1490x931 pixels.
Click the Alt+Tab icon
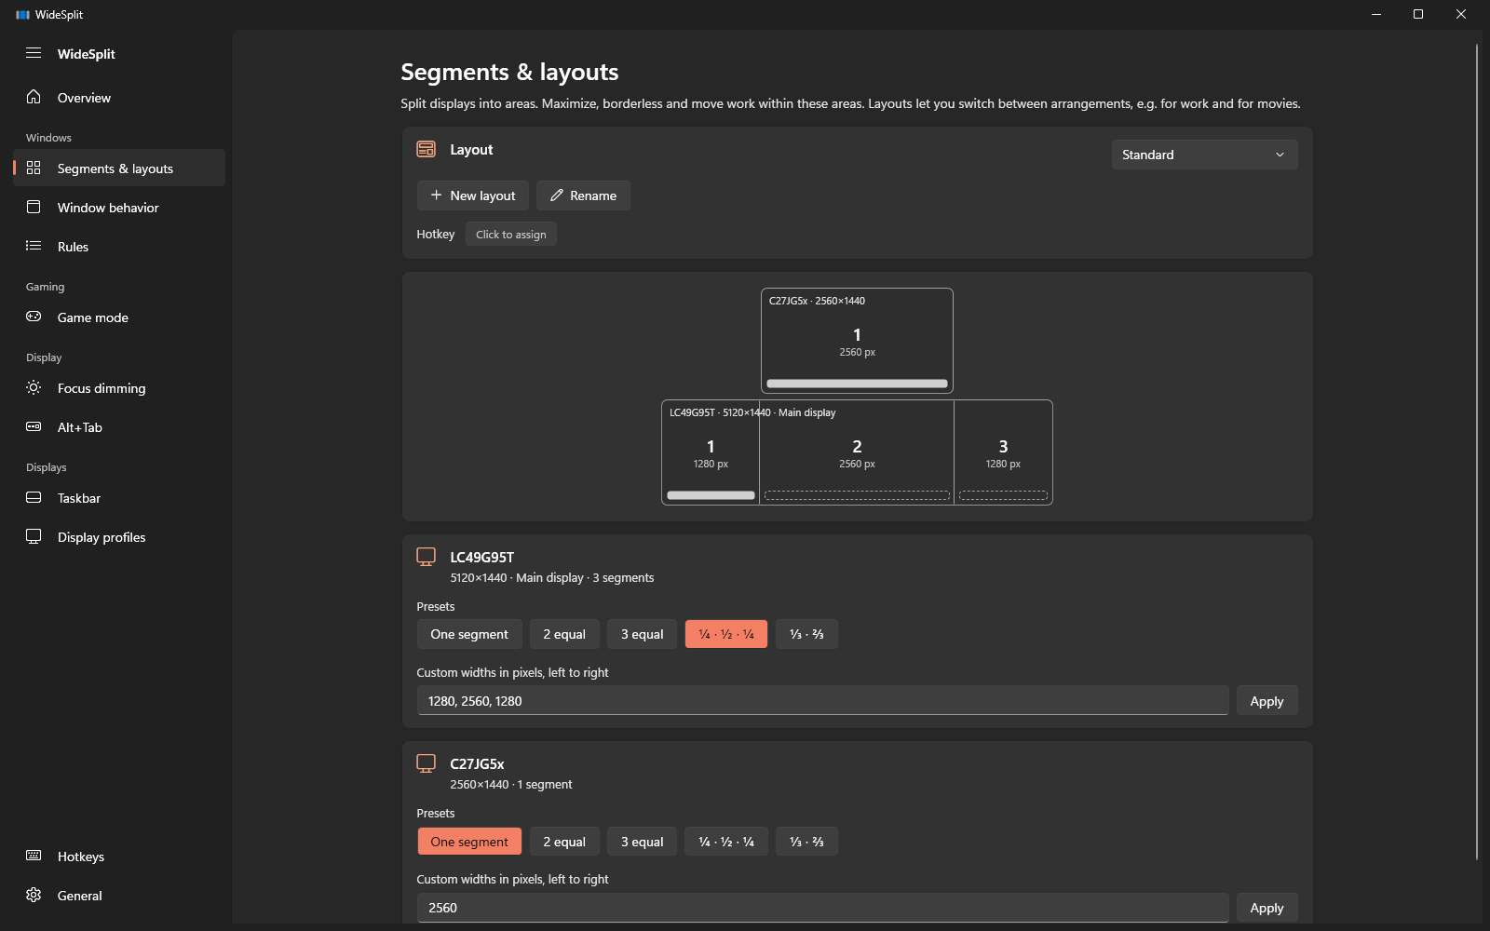34,426
